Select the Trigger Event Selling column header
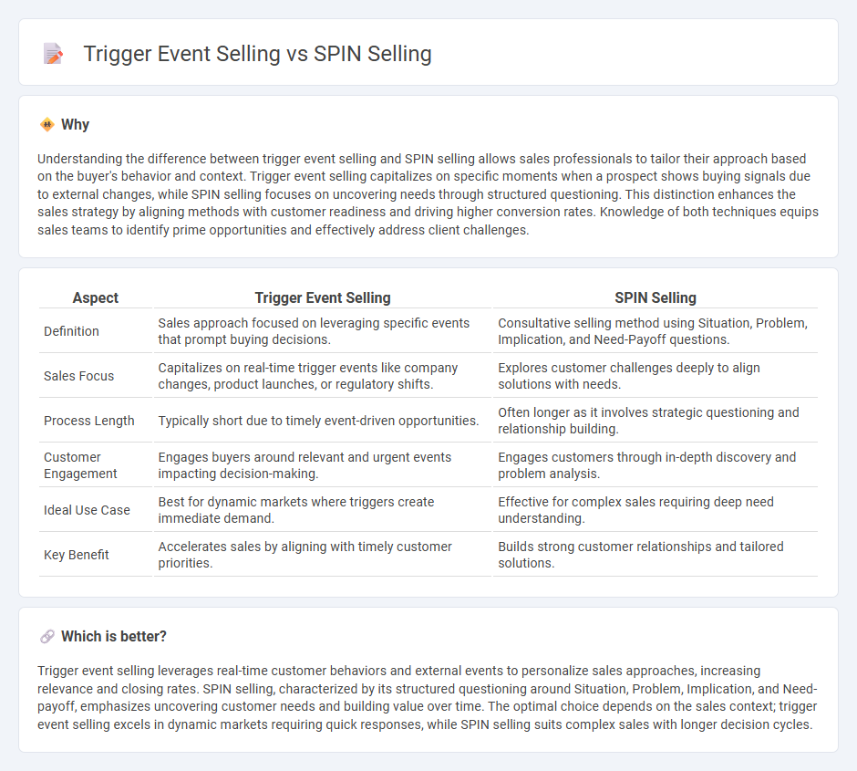857x771 pixels. tap(323, 298)
